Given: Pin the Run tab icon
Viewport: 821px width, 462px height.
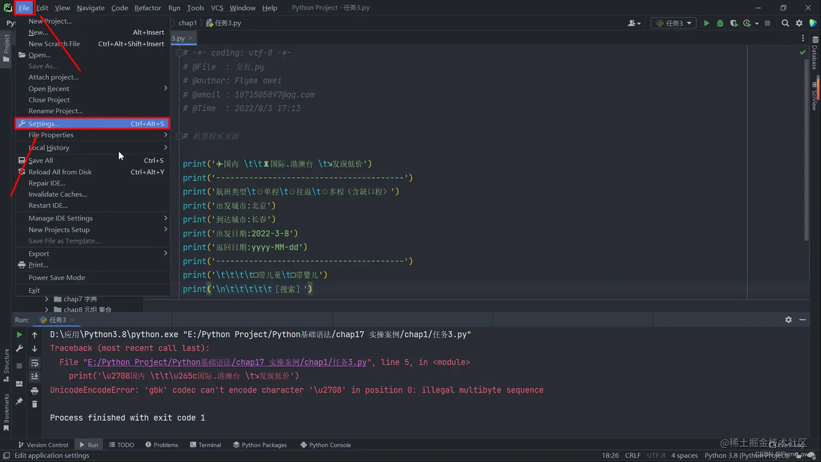Looking at the screenshot, I should point(19,401).
